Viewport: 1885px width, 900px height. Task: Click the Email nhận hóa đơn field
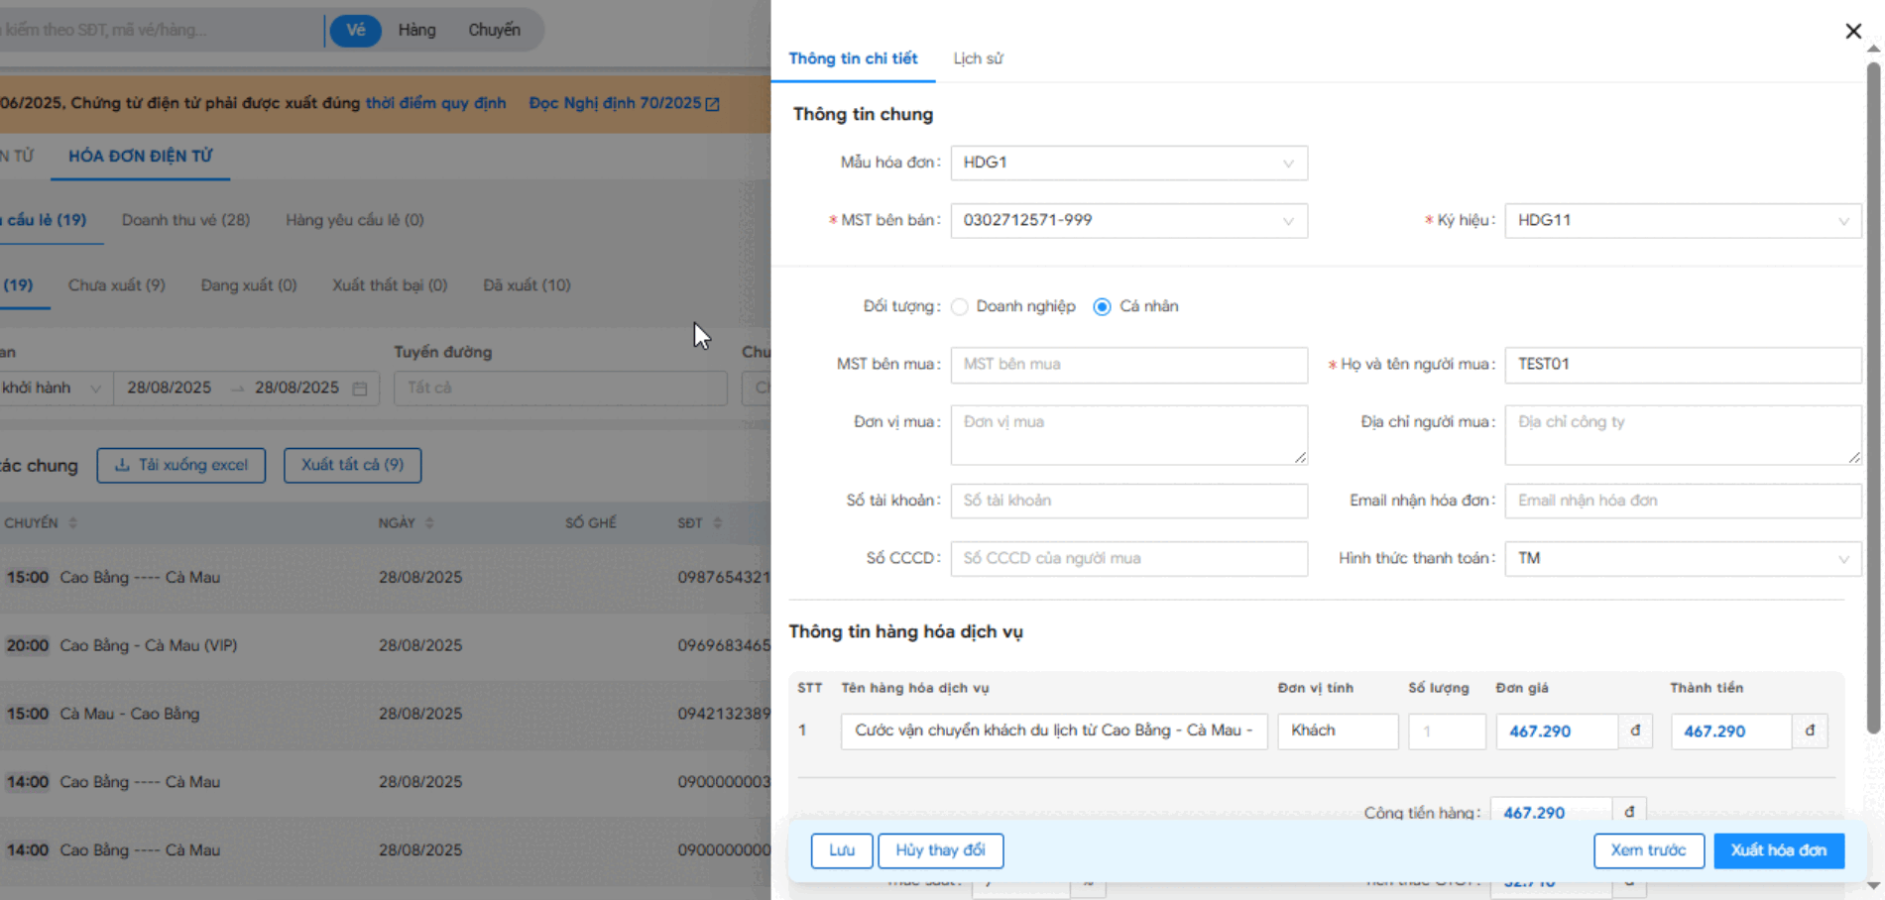1682,501
